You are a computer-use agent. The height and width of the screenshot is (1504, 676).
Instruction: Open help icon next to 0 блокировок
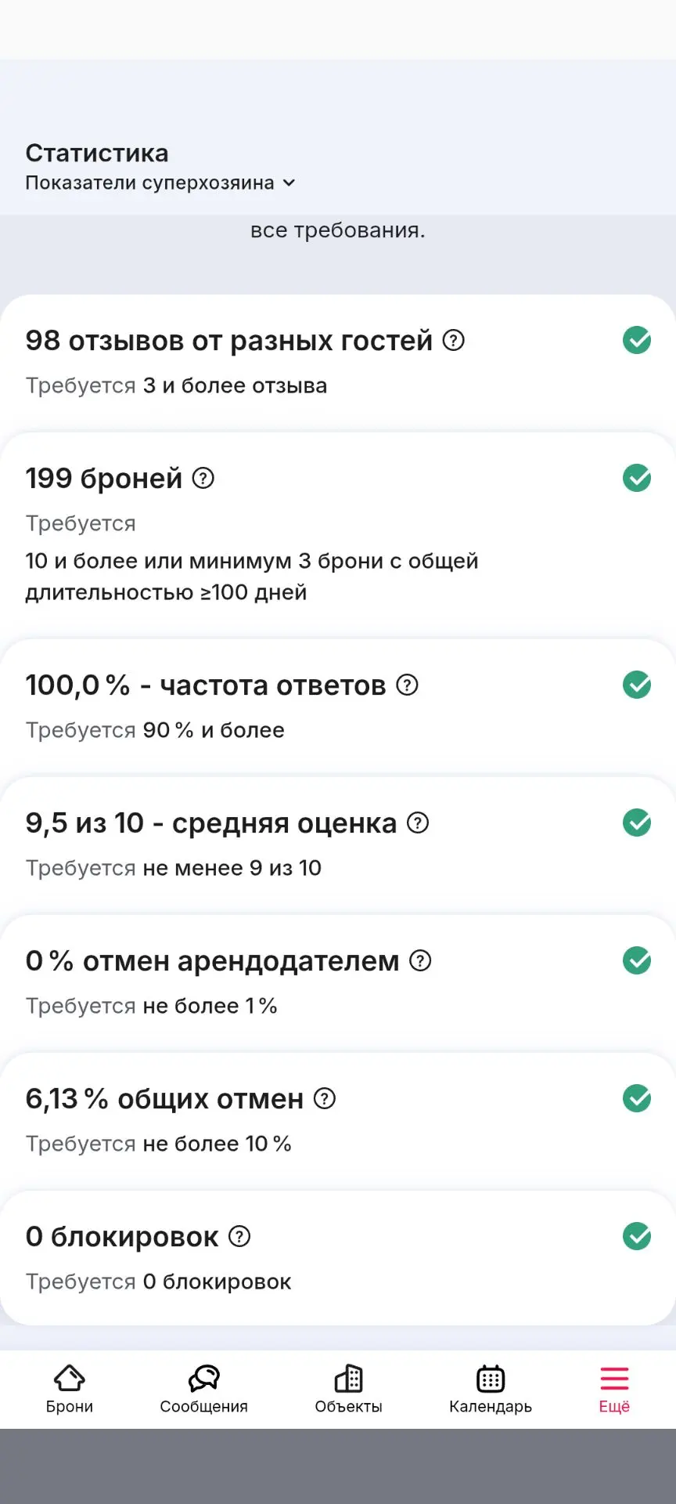tap(239, 1237)
